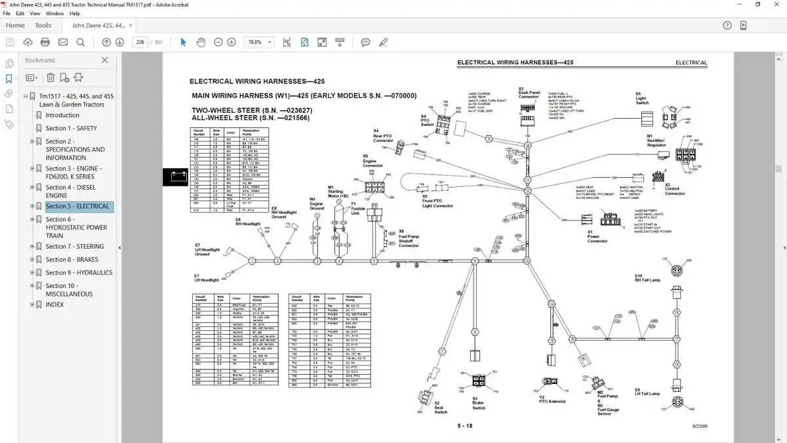Viewport: 787px width, 443px height.
Task: Click the find current bookmark icon
Action: click(x=79, y=77)
